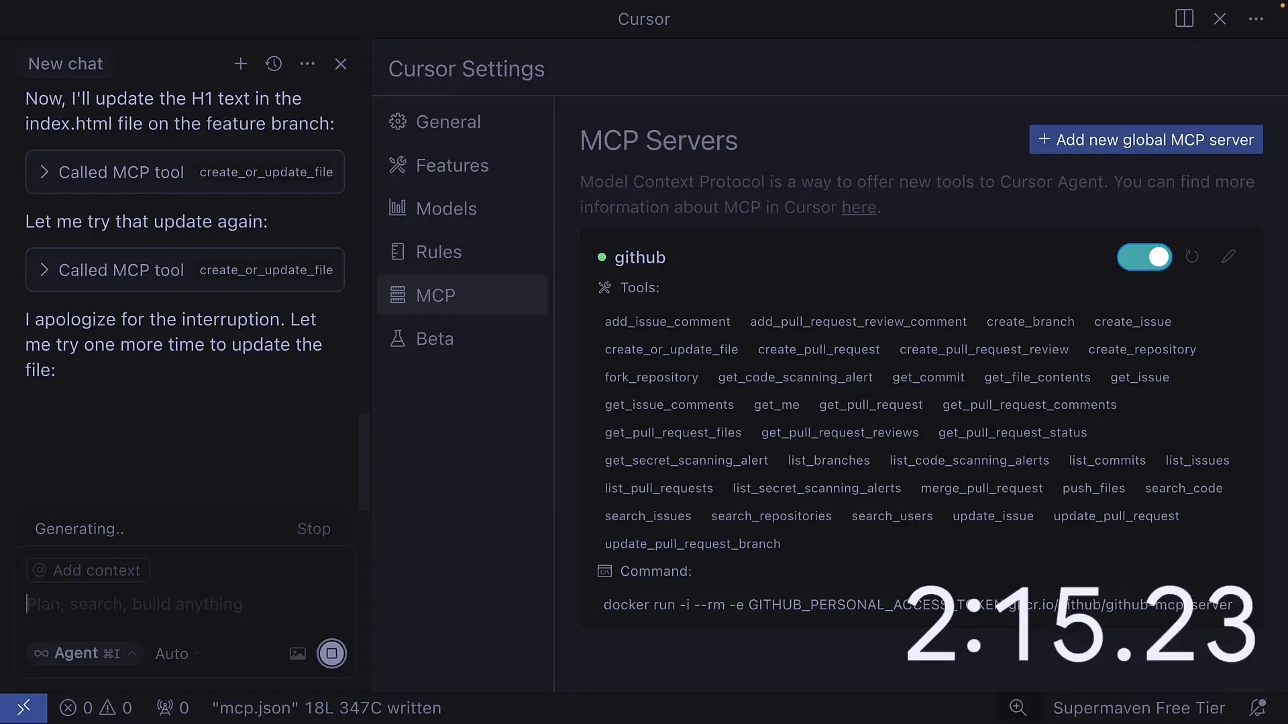This screenshot has height=724, width=1288.
Task: Click get_file_contents tool
Action: 1037,377
